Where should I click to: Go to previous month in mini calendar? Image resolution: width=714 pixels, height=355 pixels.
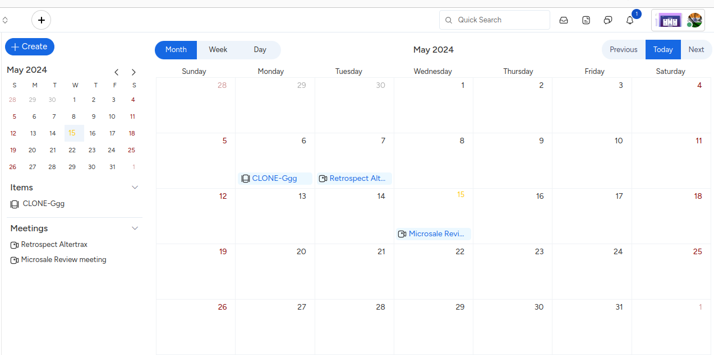click(117, 72)
